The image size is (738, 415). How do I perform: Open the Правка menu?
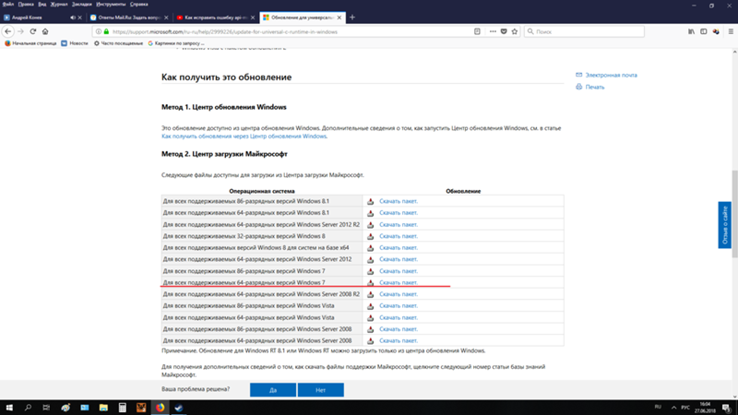coord(26,5)
